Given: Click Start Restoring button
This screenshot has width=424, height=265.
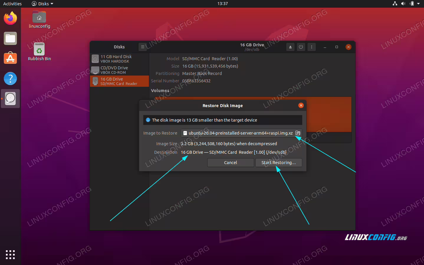Looking at the screenshot, I should 279,163.
